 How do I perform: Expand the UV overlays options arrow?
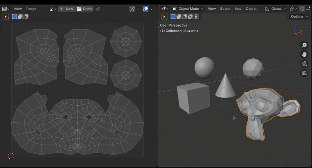tap(151, 9)
